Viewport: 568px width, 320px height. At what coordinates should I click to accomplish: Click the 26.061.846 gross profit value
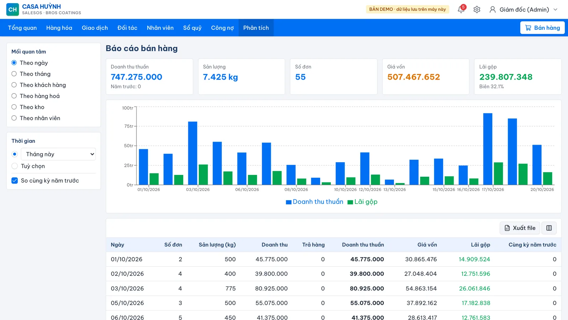point(474,288)
